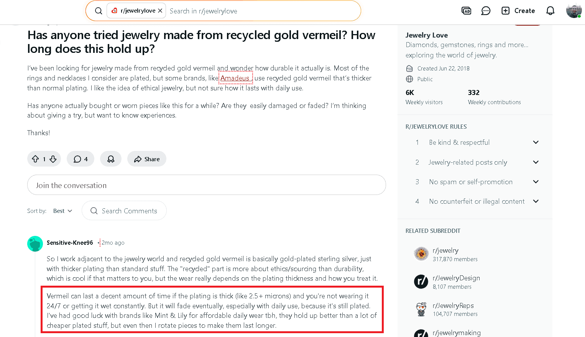Click the search magnifier icon
The width and height of the screenshot is (585, 337).
(99, 10)
